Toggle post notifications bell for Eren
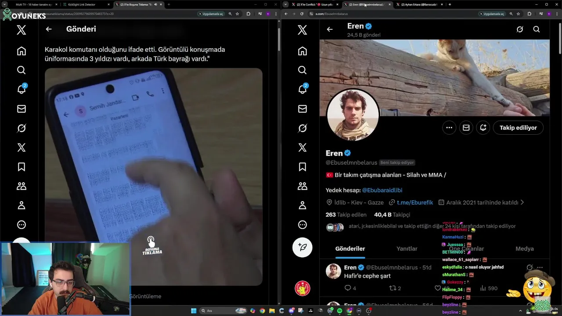Screen dimensions: 562x316 [483, 128]
